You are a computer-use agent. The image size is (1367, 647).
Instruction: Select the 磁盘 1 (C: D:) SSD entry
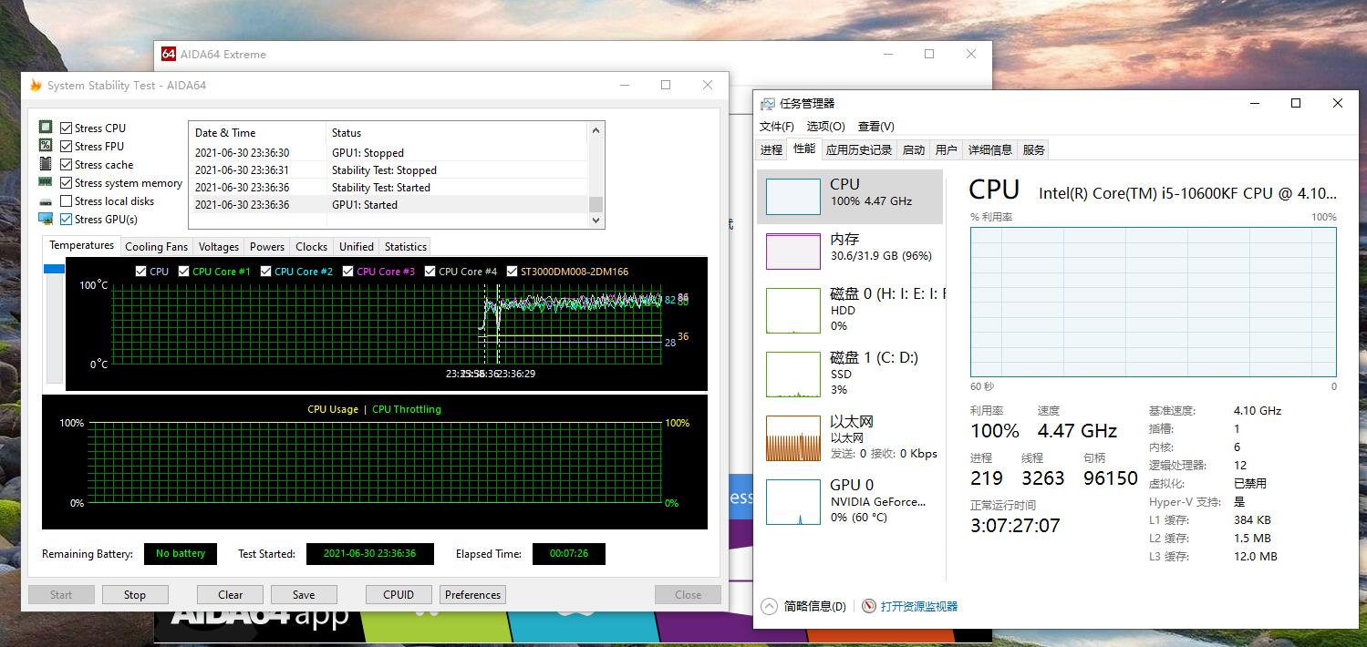click(x=792, y=374)
